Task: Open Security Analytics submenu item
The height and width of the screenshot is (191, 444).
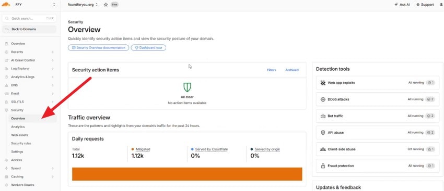Action: pos(18,126)
